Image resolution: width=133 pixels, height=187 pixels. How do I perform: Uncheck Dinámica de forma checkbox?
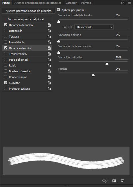[x=5, y=25]
